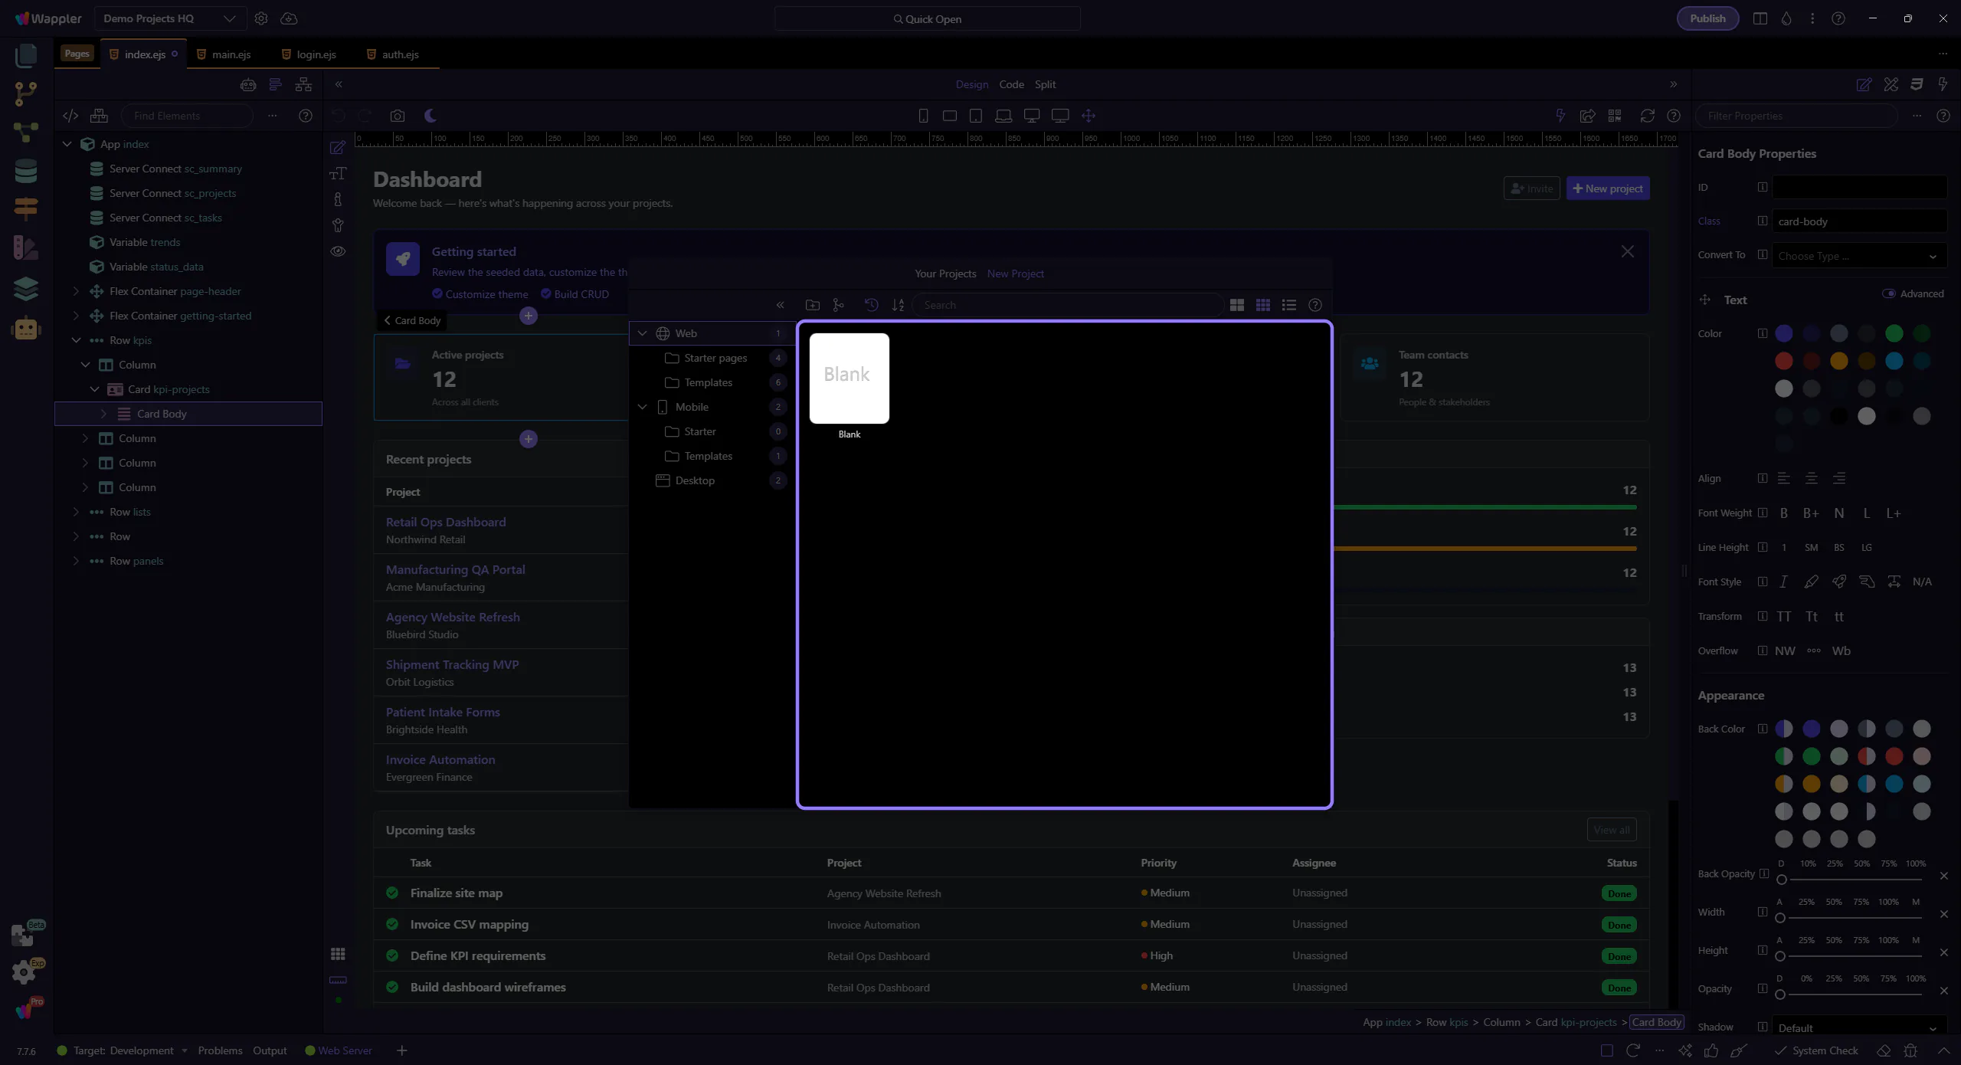
Task: Open the Git branch manager sidebar icon
Action: [x=25, y=93]
